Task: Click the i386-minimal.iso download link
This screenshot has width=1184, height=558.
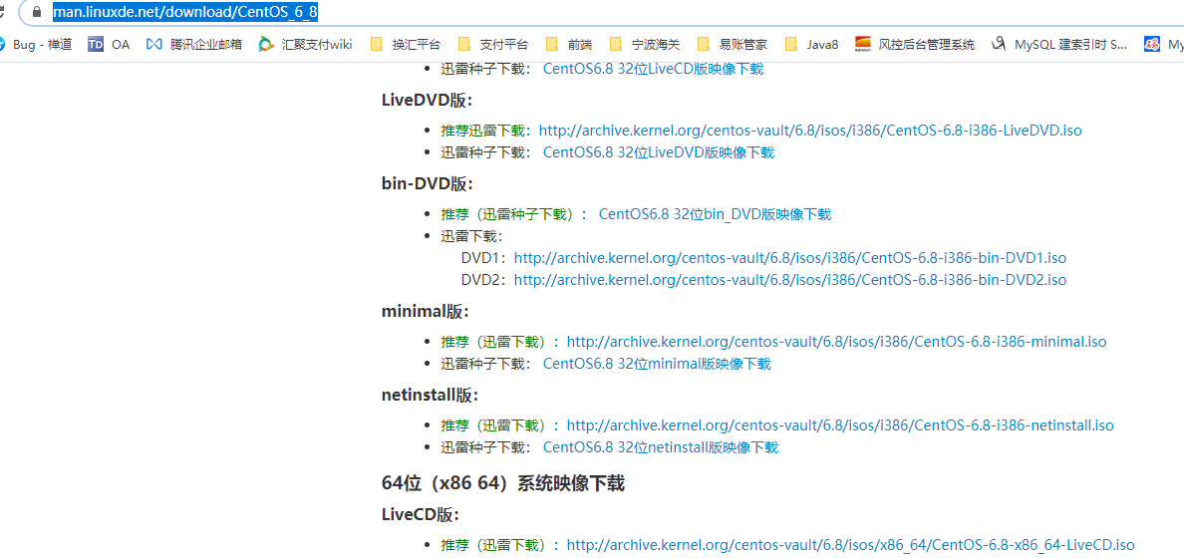Action: [x=836, y=342]
